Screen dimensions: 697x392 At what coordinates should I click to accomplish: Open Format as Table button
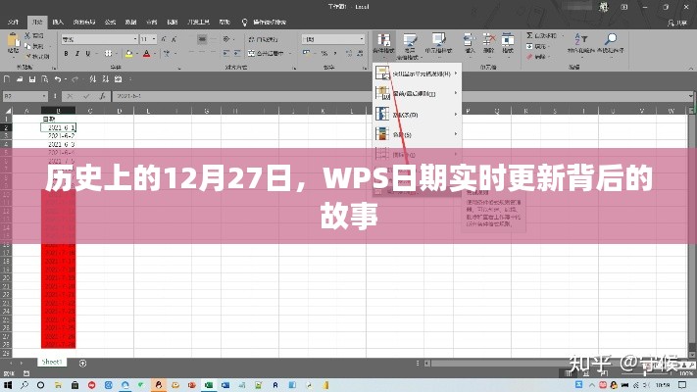click(410, 46)
